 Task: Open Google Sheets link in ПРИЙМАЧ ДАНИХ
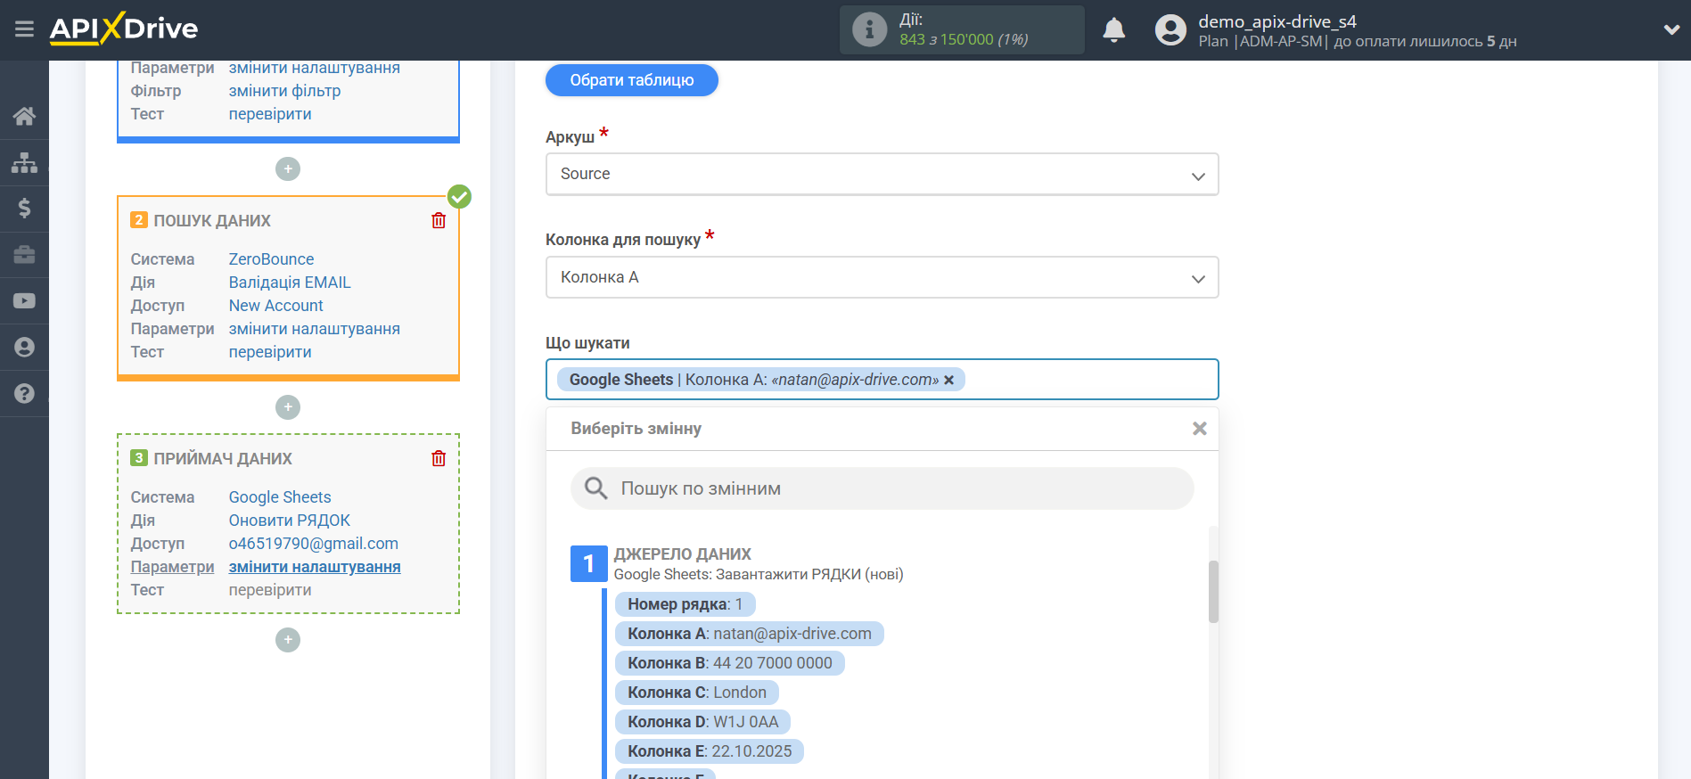coord(280,497)
